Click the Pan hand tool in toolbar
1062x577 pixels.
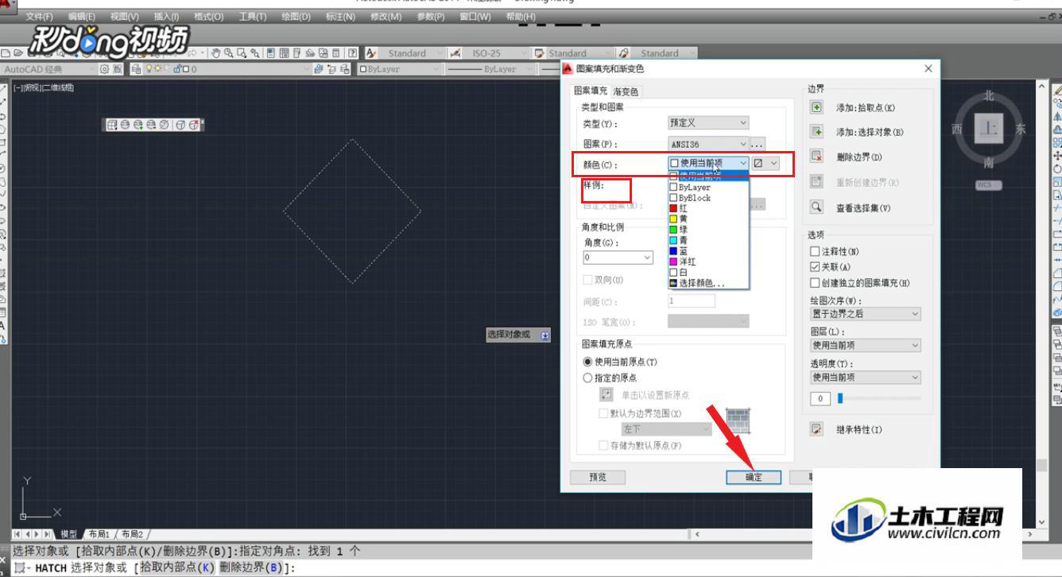(215, 53)
